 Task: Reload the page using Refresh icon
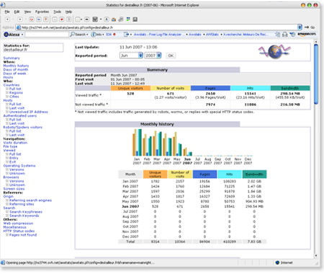[x=39, y=19]
